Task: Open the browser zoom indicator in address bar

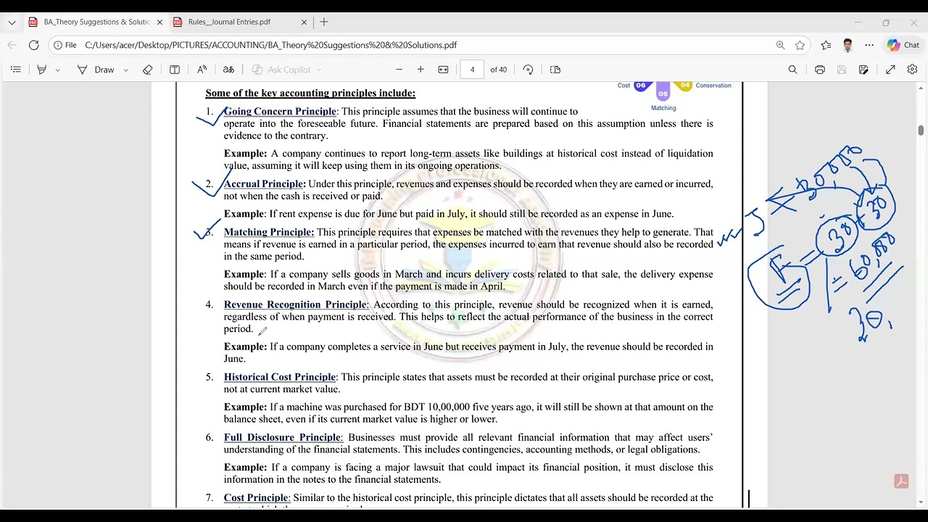Action: click(x=780, y=45)
